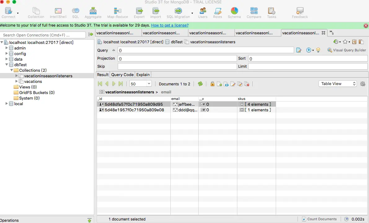This screenshot has height=223, width=369.
Task: Open the Tasks manager
Action: [271, 13]
